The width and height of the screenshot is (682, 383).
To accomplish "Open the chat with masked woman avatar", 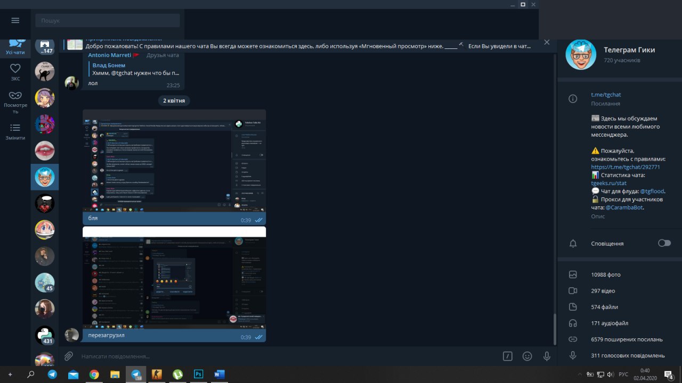I will pyautogui.click(x=45, y=309).
